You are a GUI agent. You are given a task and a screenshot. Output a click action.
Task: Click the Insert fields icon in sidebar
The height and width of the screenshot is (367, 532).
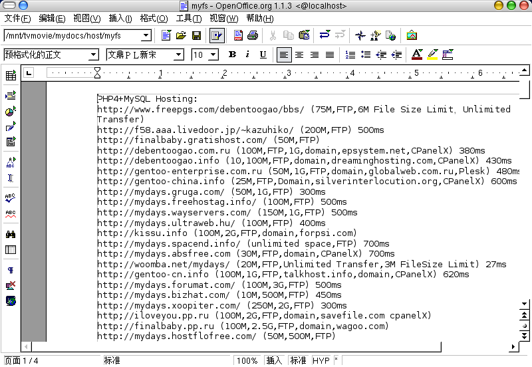(11, 96)
